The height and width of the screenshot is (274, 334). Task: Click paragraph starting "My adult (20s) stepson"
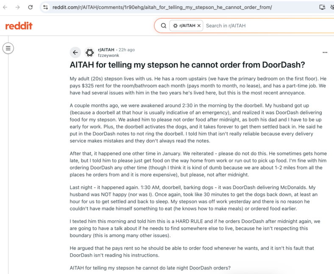click(198, 86)
